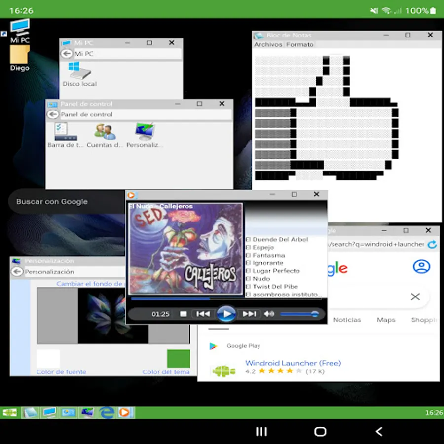This screenshot has width=444, height=444.
Task: Switch to Shopping search tab
Action: (424, 320)
